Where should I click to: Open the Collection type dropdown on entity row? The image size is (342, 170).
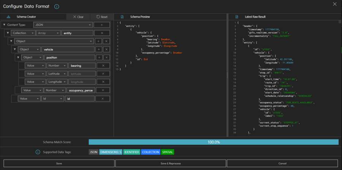pos(23,33)
